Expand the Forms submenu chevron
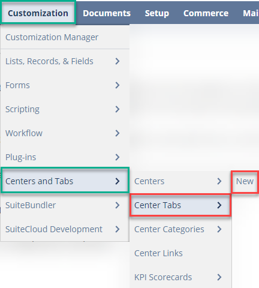259x288 pixels. pos(118,85)
